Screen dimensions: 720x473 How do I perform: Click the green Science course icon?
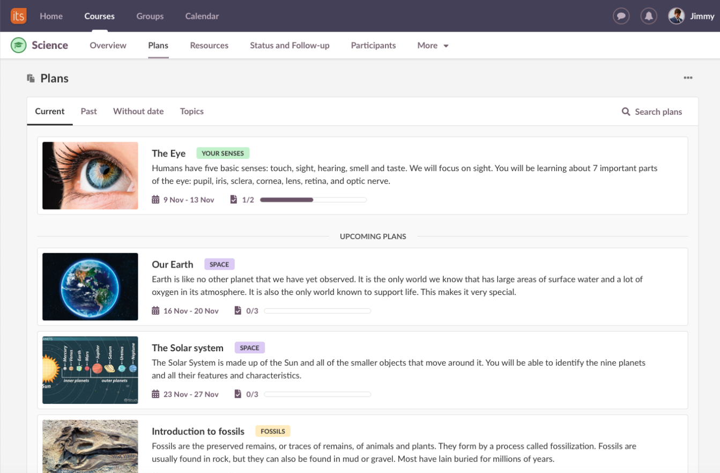[19, 46]
